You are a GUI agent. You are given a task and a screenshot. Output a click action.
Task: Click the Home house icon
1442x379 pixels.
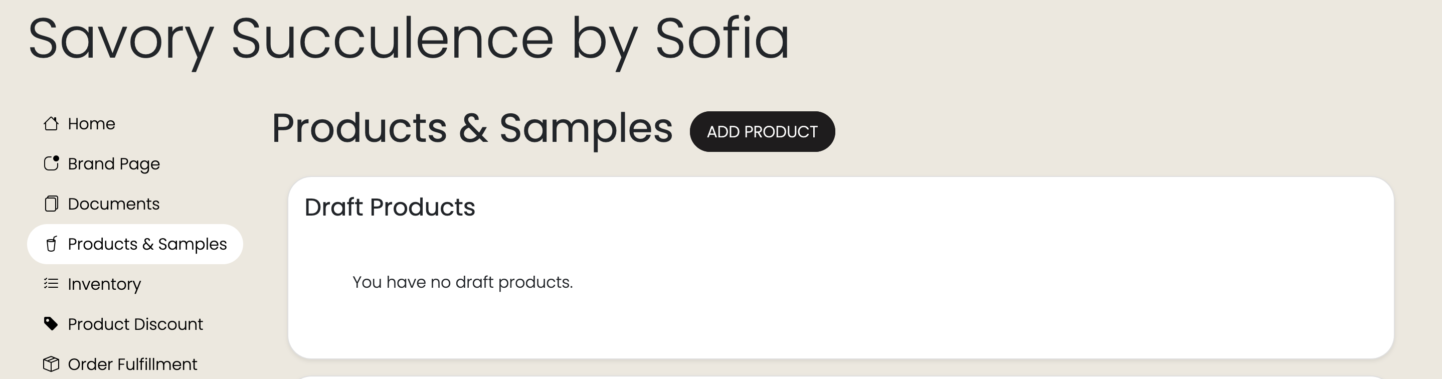pyautogui.click(x=51, y=124)
